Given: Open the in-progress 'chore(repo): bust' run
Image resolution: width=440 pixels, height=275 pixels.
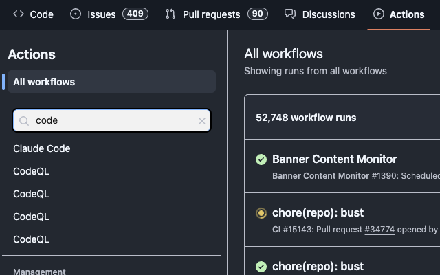Looking at the screenshot, I should point(318,212).
